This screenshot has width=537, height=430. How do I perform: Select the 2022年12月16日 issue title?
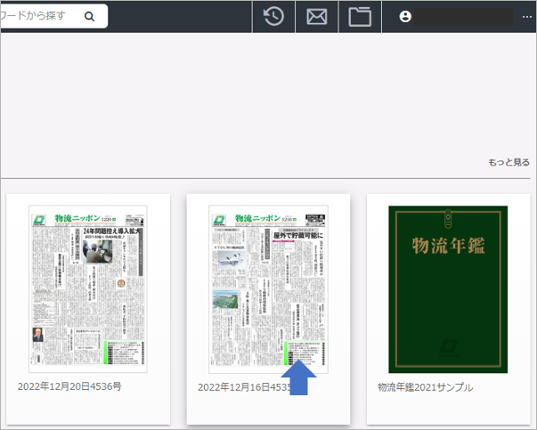point(244,387)
